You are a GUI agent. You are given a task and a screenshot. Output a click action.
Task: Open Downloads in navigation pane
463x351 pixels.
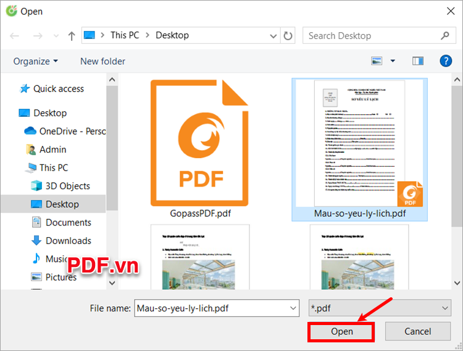68,241
